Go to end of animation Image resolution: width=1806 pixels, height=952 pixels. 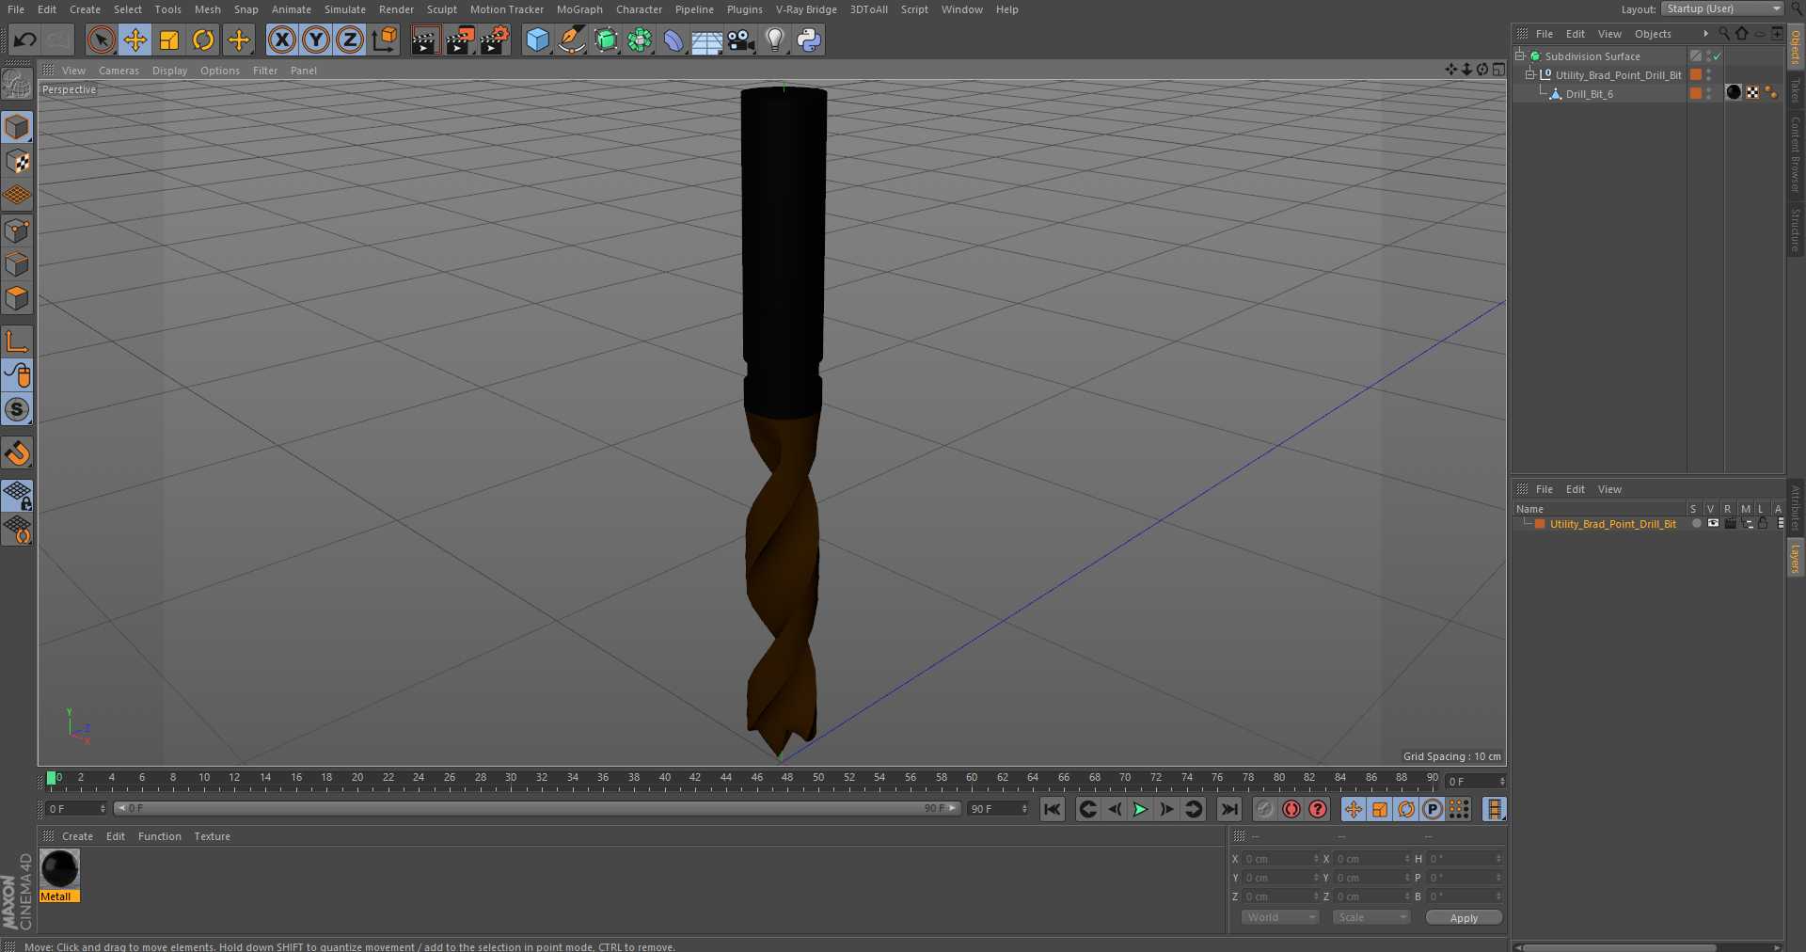pos(1229,809)
